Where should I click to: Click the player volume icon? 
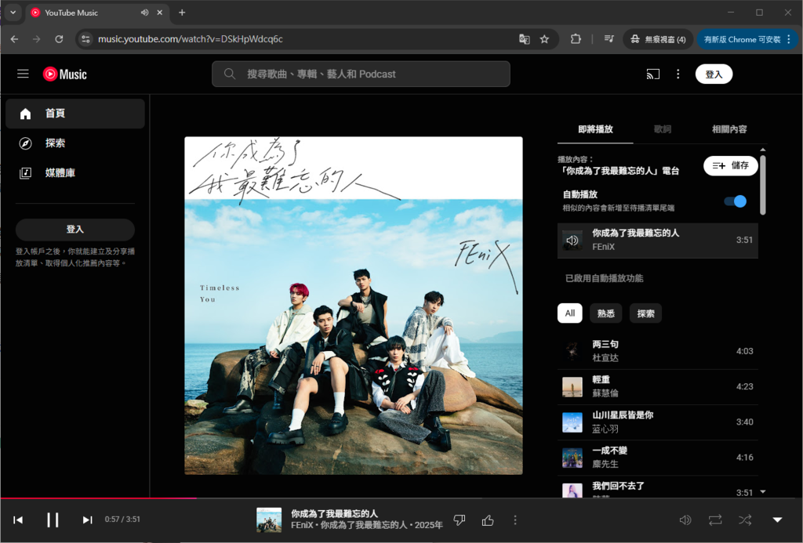pyautogui.click(x=685, y=520)
